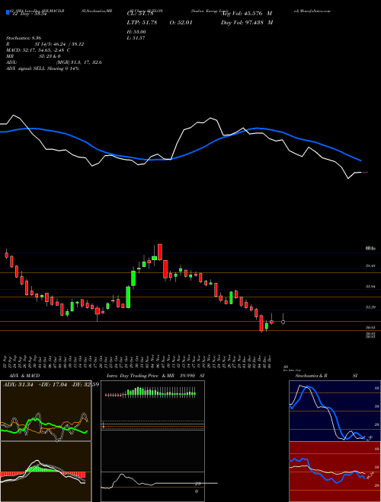Open the MACD histogram thumbnail chart
The height and width of the screenshot is (502, 381).
point(46,472)
